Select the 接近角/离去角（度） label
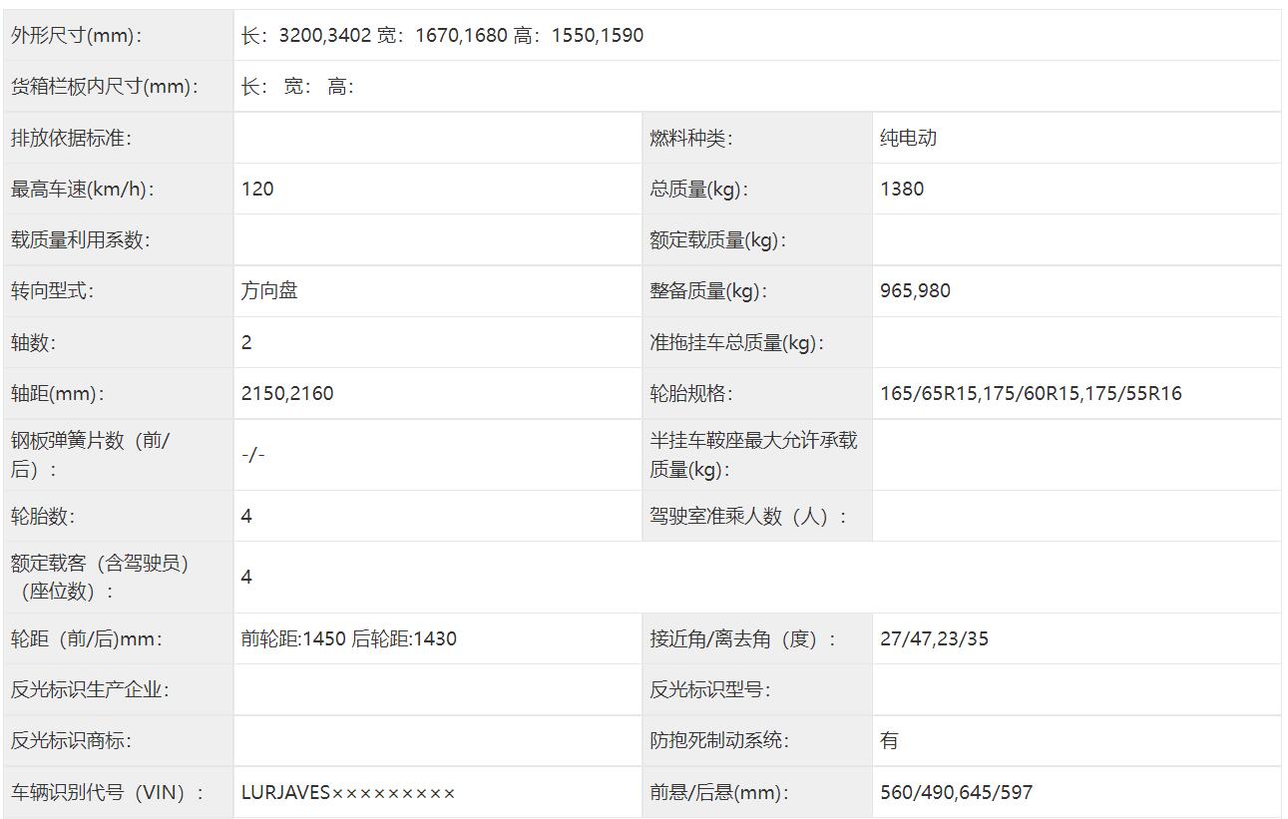The width and height of the screenshot is (1288, 819). coord(744,639)
